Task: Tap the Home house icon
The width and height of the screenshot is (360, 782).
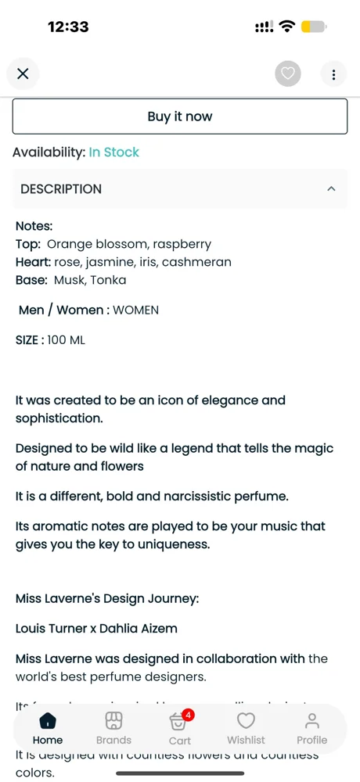Action: [48, 721]
